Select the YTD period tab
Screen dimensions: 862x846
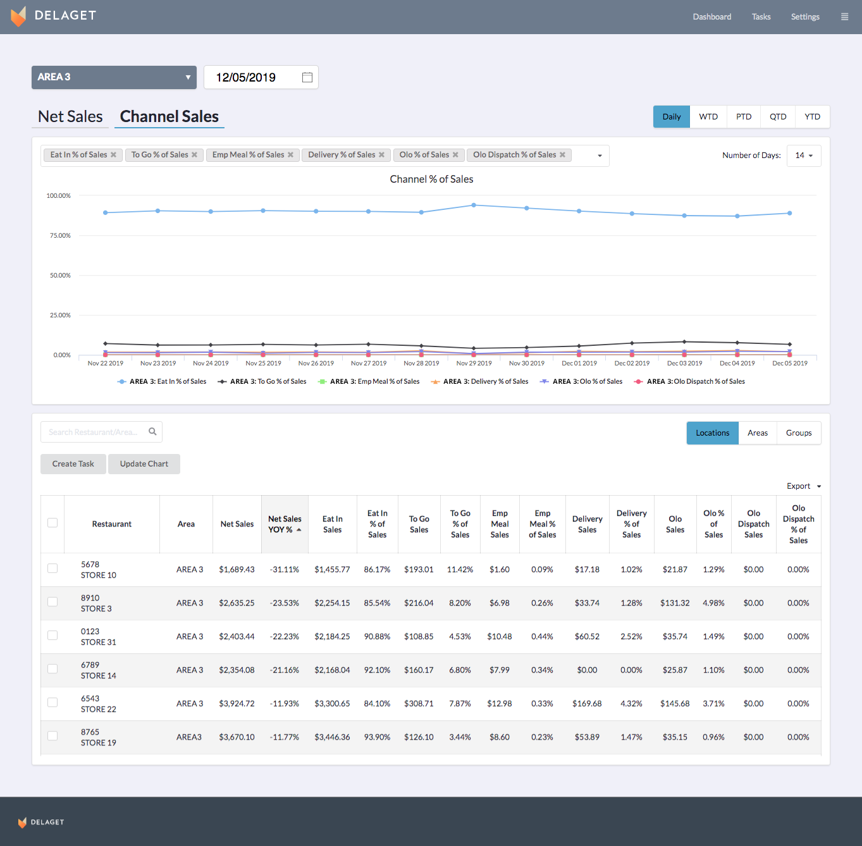[x=812, y=117]
